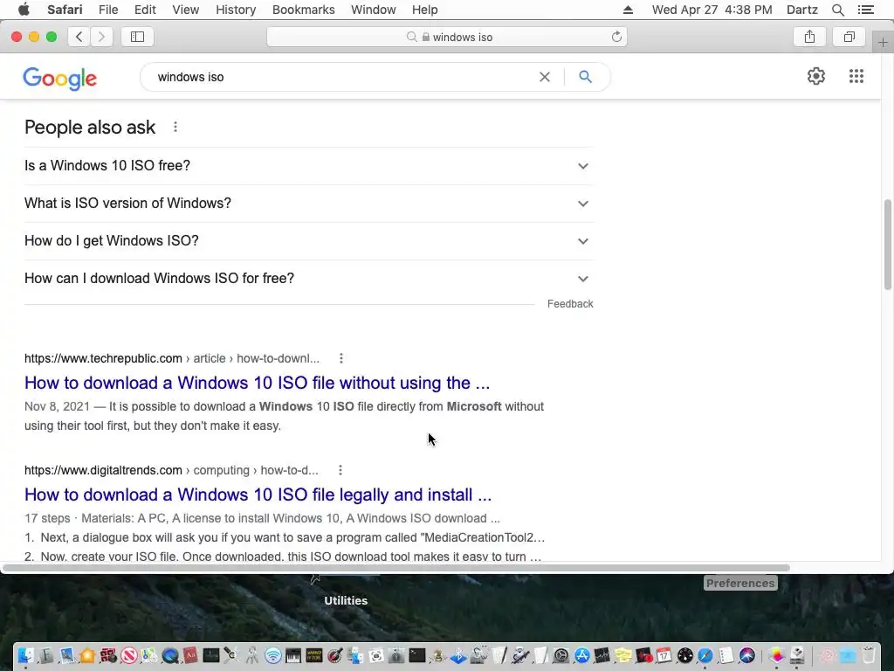Open the File menu

coord(107,10)
